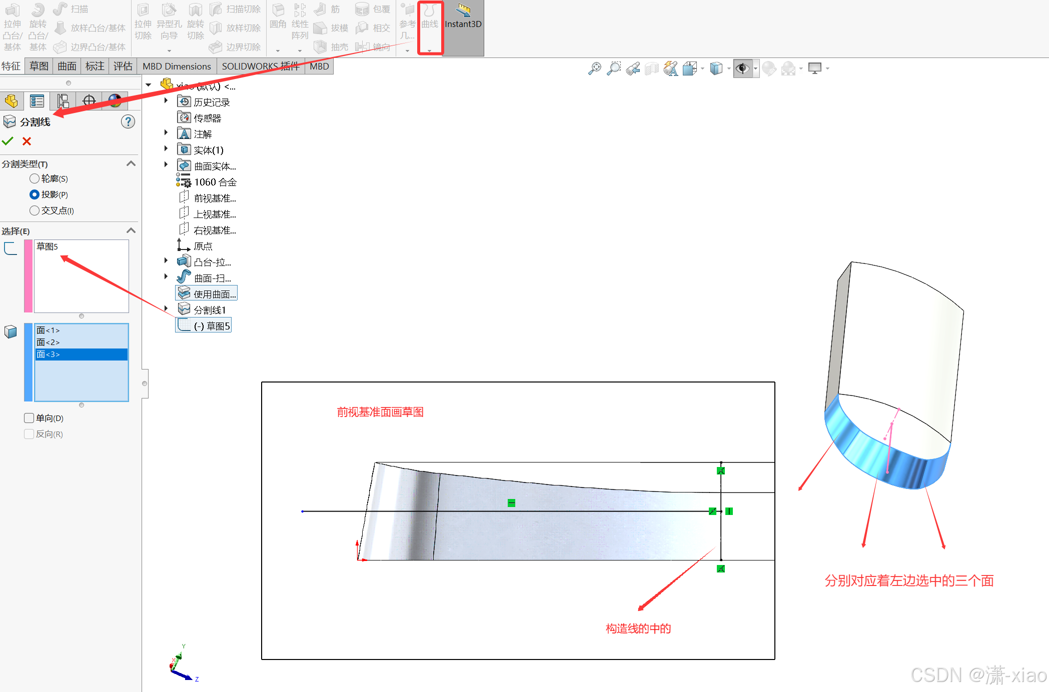This screenshot has width=1049, height=692.
Task: Open the DisplayManager color ball tab
Action: pos(115,101)
